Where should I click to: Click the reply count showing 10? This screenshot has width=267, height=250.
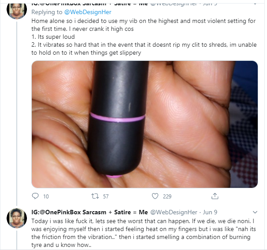[x=46, y=197]
